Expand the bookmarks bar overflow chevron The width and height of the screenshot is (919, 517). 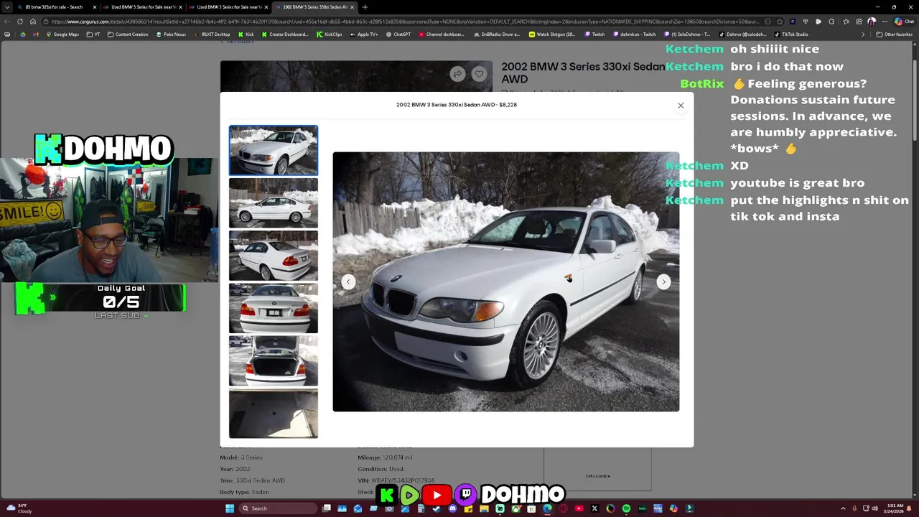click(x=863, y=34)
